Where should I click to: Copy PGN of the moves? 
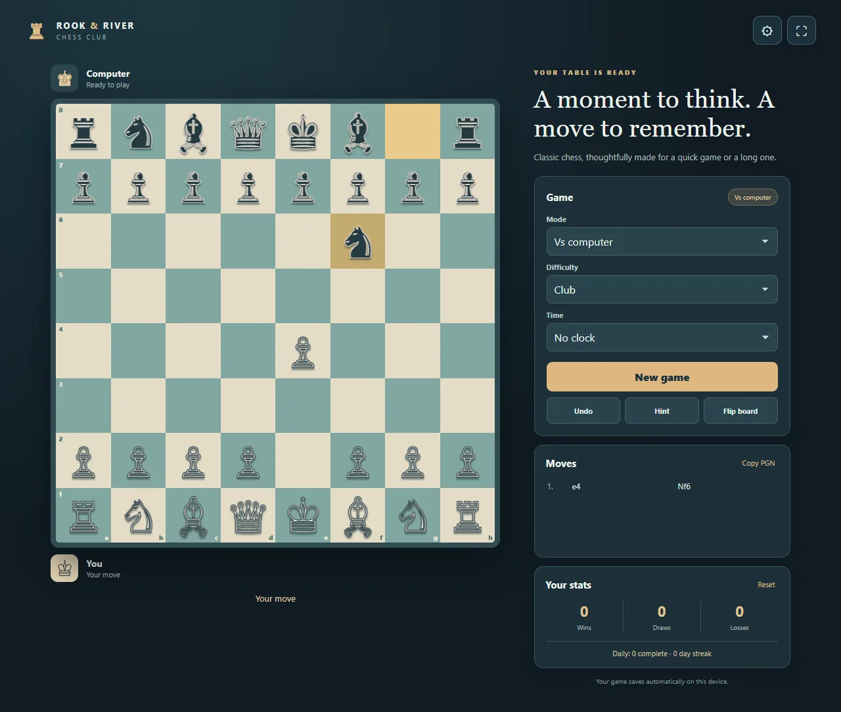tap(758, 463)
